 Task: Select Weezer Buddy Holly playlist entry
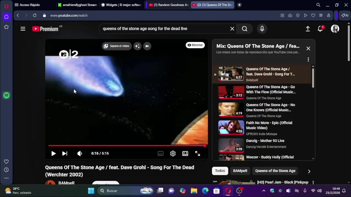[262, 157]
